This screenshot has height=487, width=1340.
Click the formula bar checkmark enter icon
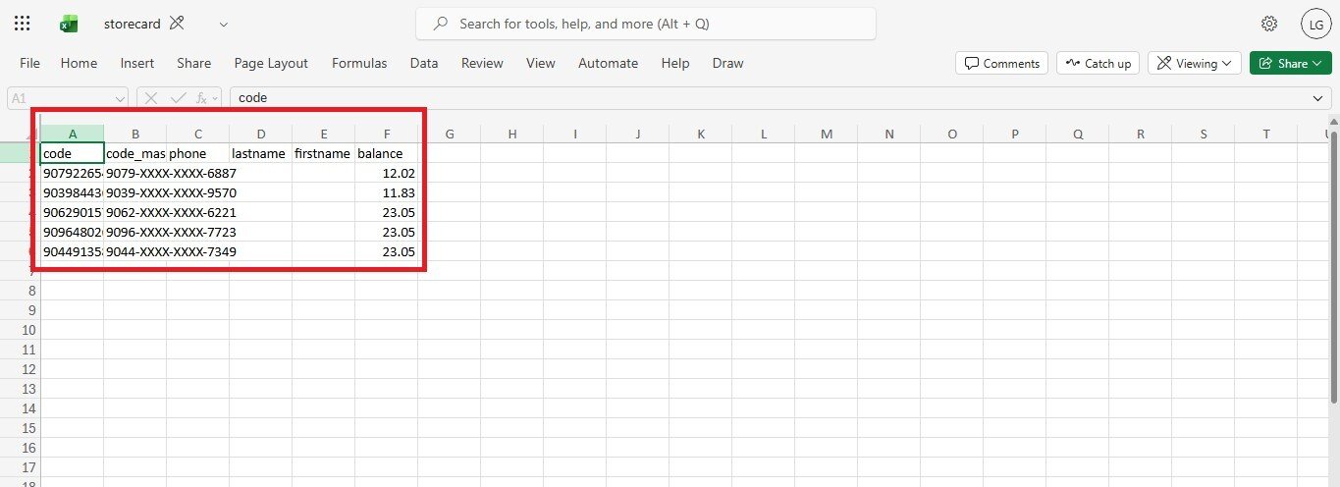point(178,98)
